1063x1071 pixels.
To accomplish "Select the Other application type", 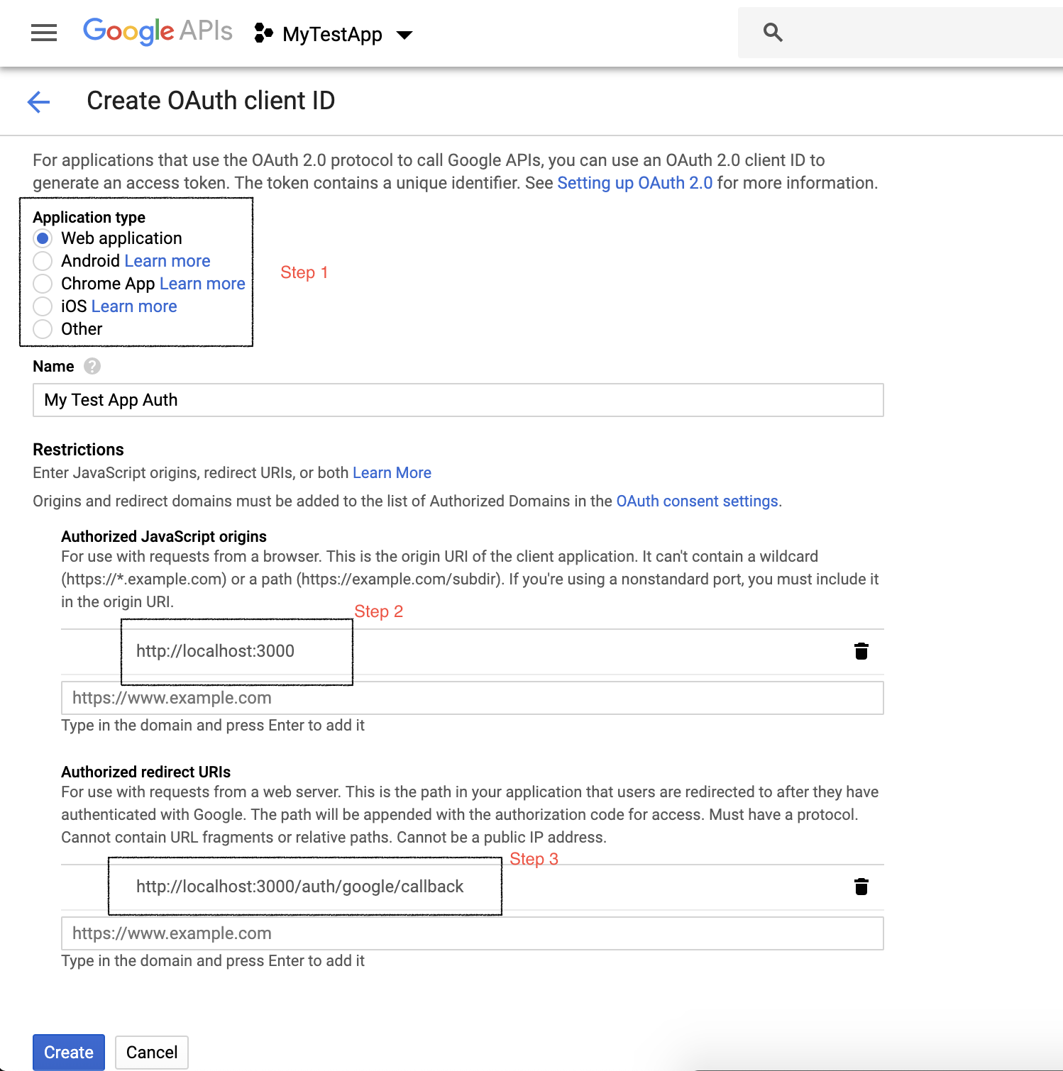I will [x=43, y=329].
